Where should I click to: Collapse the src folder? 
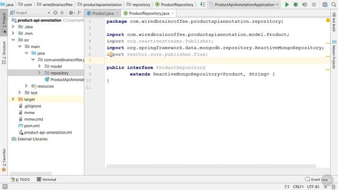(13, 40)
